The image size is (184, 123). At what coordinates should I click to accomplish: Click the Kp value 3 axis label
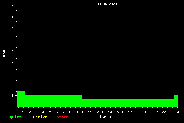tap(13, 73)
